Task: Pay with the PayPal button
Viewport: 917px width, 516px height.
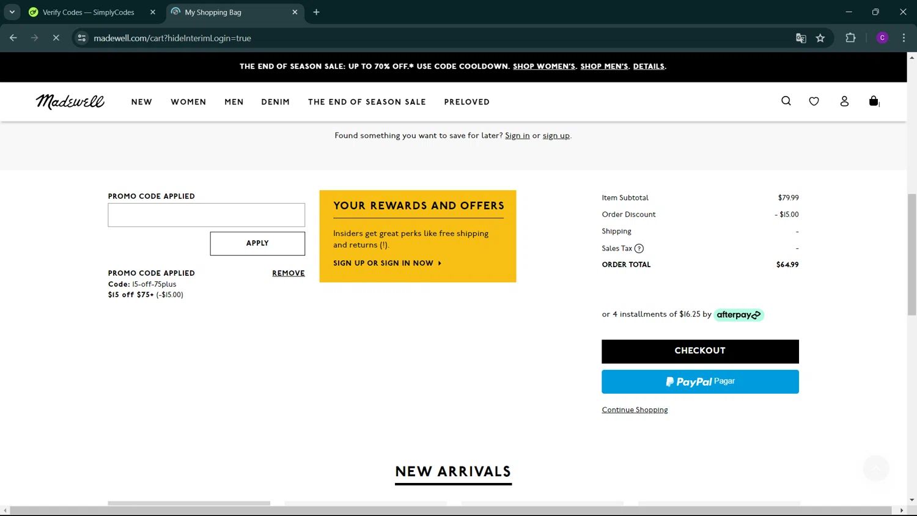Action: 700,381
